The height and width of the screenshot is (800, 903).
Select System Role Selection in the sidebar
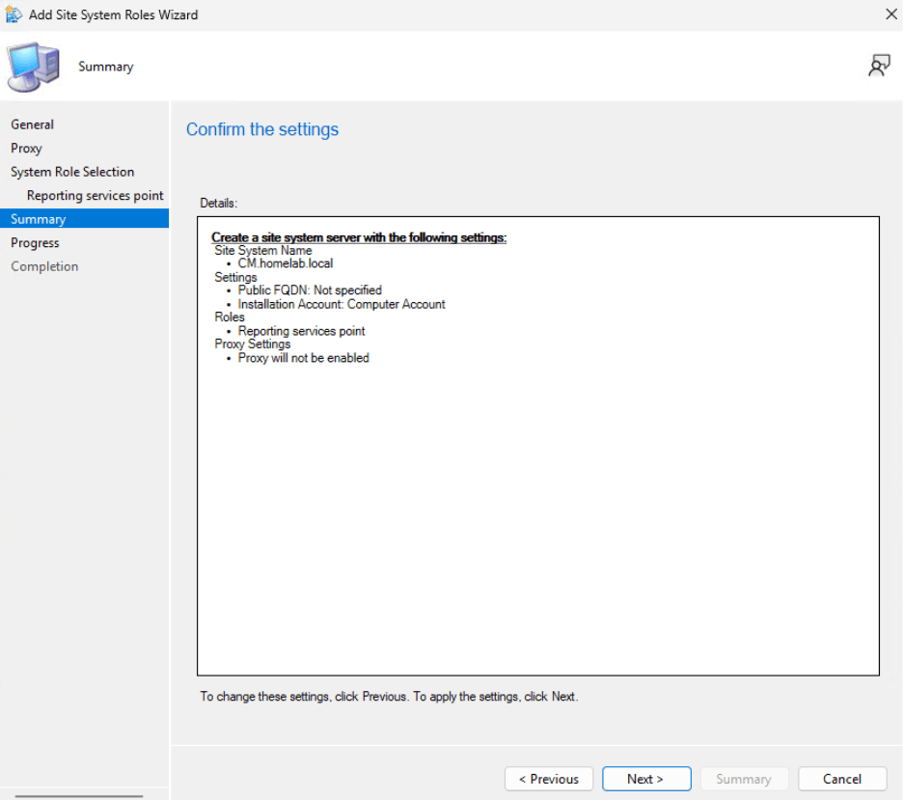pos(72,171)
